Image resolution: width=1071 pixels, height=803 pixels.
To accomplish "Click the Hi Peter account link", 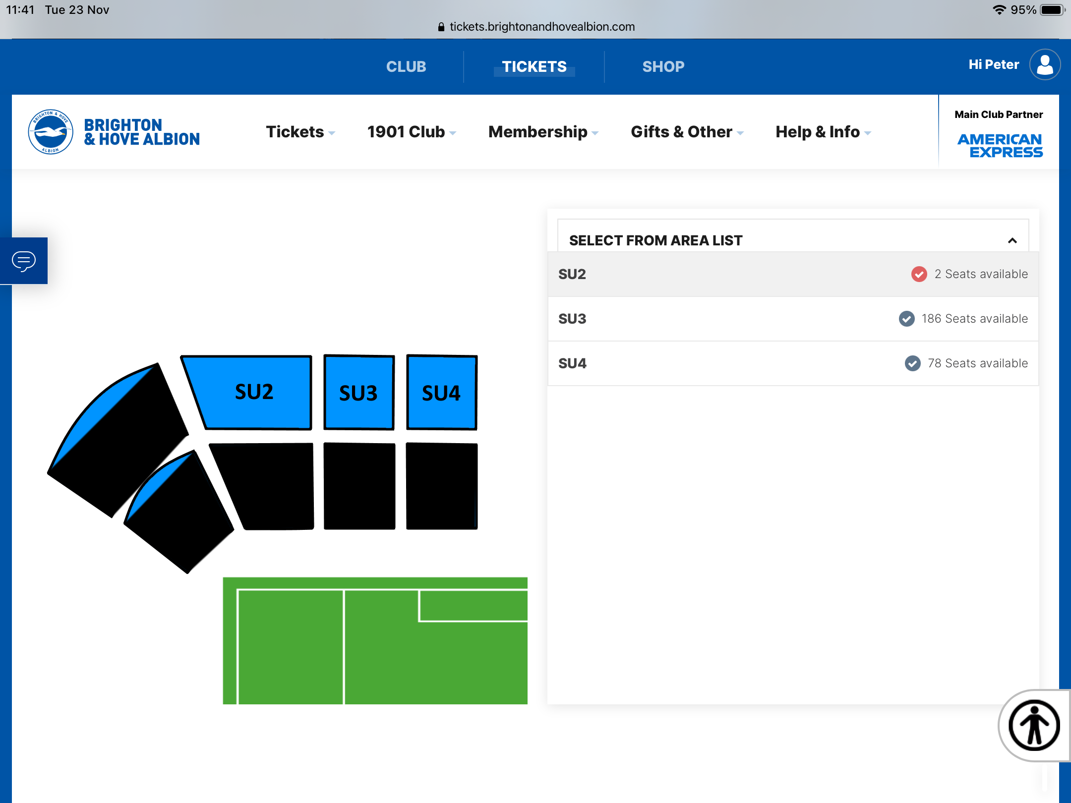I will coord(994,64).
